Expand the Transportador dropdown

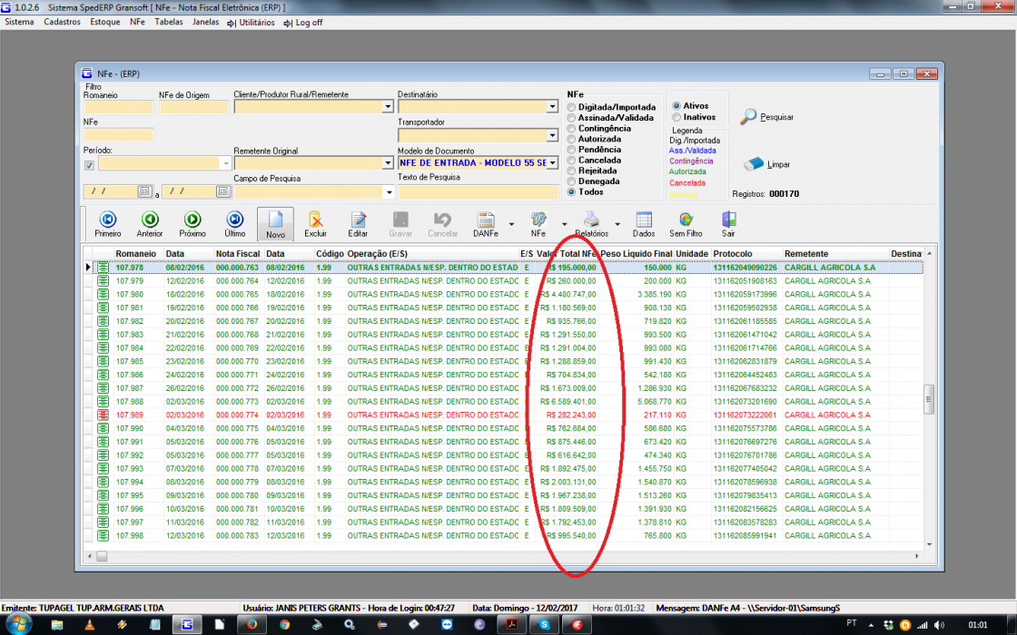[552, 135]
